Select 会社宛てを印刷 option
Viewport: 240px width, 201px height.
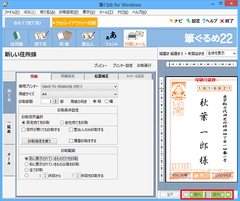point(74,123)
